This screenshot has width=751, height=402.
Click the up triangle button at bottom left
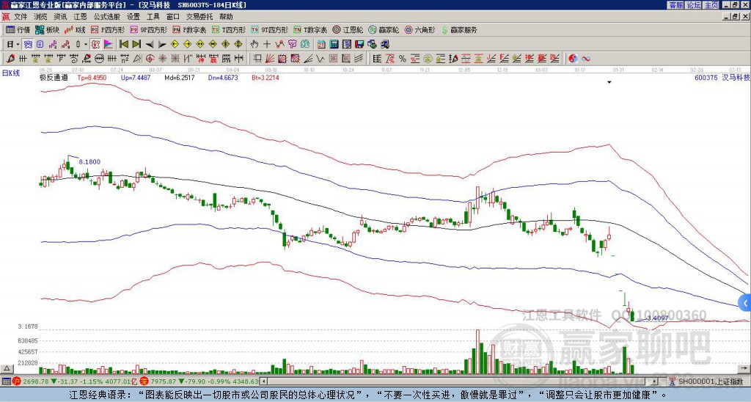(x=6, y=368)
